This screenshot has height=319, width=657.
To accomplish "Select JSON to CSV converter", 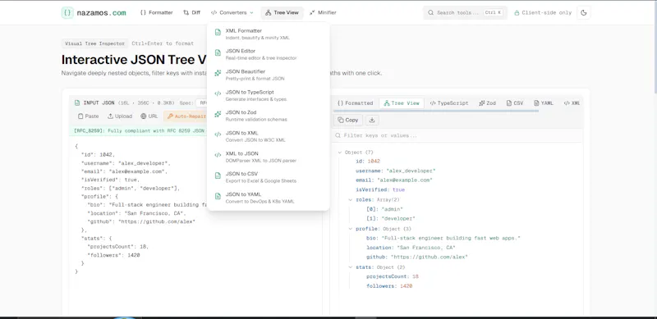I will [269, 177].
